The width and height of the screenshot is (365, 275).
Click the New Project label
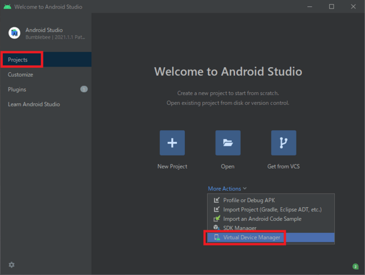(172, 166)
